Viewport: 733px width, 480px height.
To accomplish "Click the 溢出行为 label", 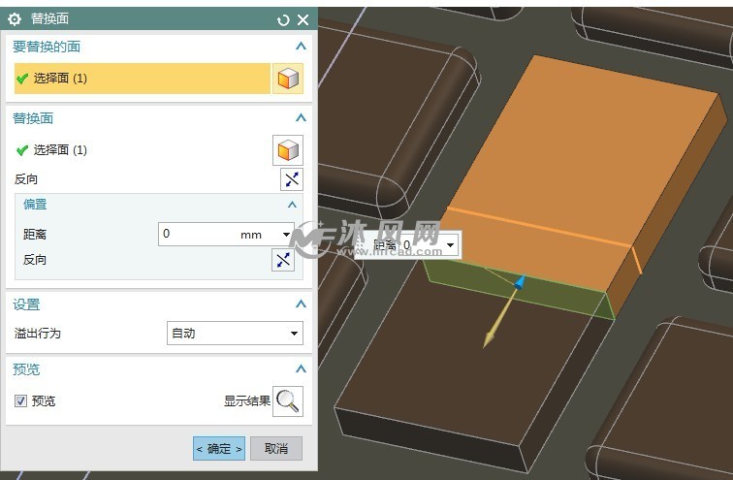I will click(x=38, y=334).
